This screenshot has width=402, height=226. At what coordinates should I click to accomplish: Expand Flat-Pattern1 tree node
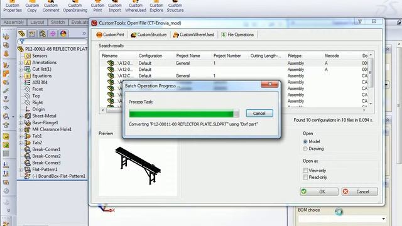(x=21, y=169)
